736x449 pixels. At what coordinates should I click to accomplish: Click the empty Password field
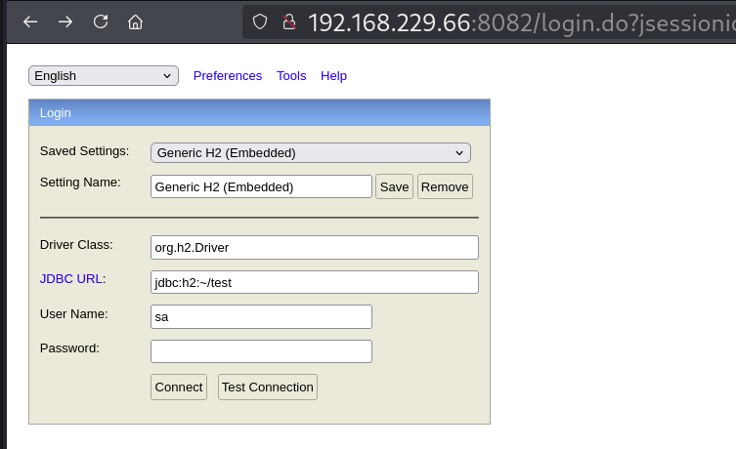pyautogui.click(x=261, y=350)
